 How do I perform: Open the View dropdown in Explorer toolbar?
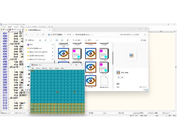pyautogui.click(x=89, y=40)
